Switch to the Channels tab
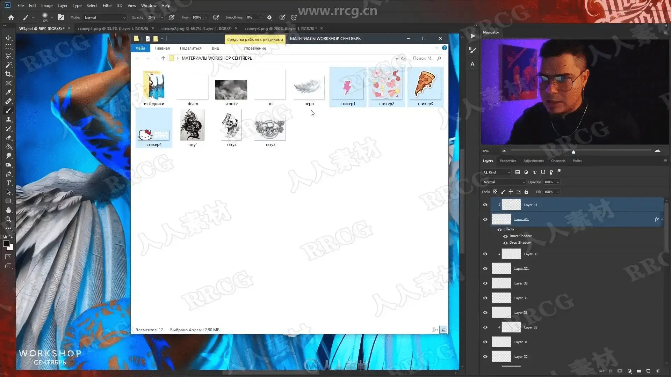 coord(558,161)
